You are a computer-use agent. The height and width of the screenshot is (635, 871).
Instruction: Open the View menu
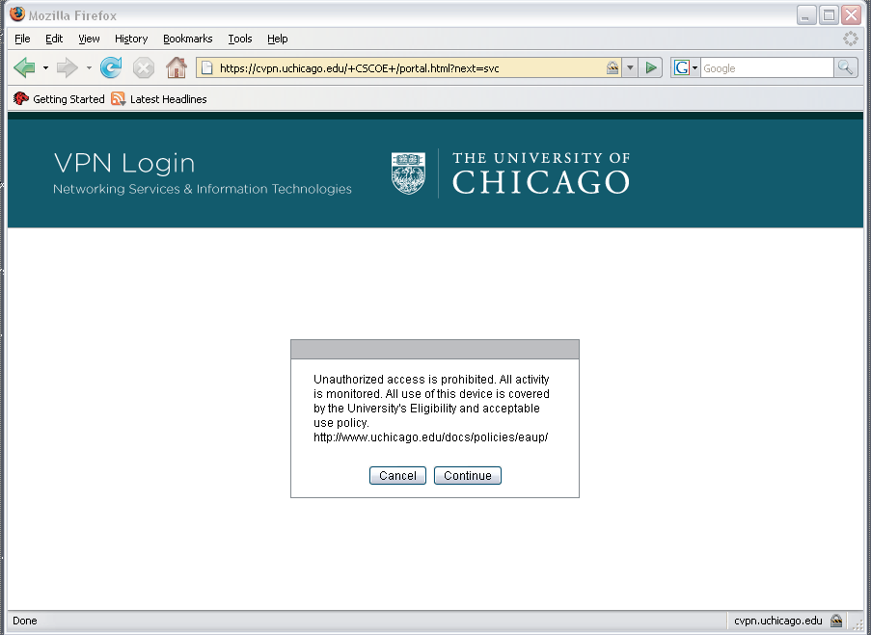click(x=89, y=39)
